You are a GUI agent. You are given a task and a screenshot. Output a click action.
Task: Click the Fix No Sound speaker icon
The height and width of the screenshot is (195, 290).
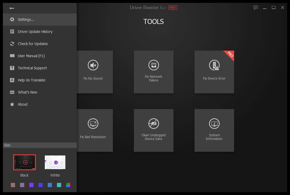coord(93,65)
